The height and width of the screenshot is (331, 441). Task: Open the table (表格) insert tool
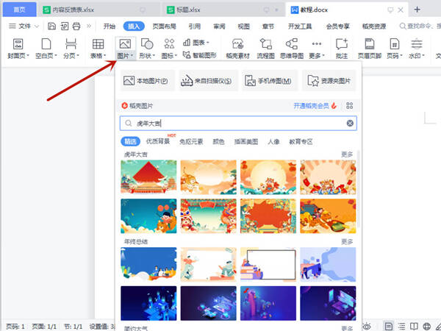point(98,49)
